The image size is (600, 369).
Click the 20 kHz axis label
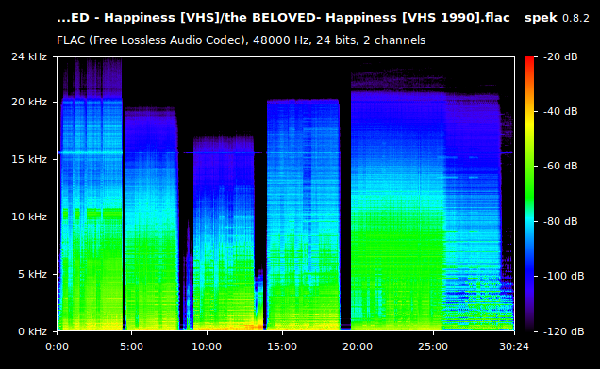coord(29,102)
